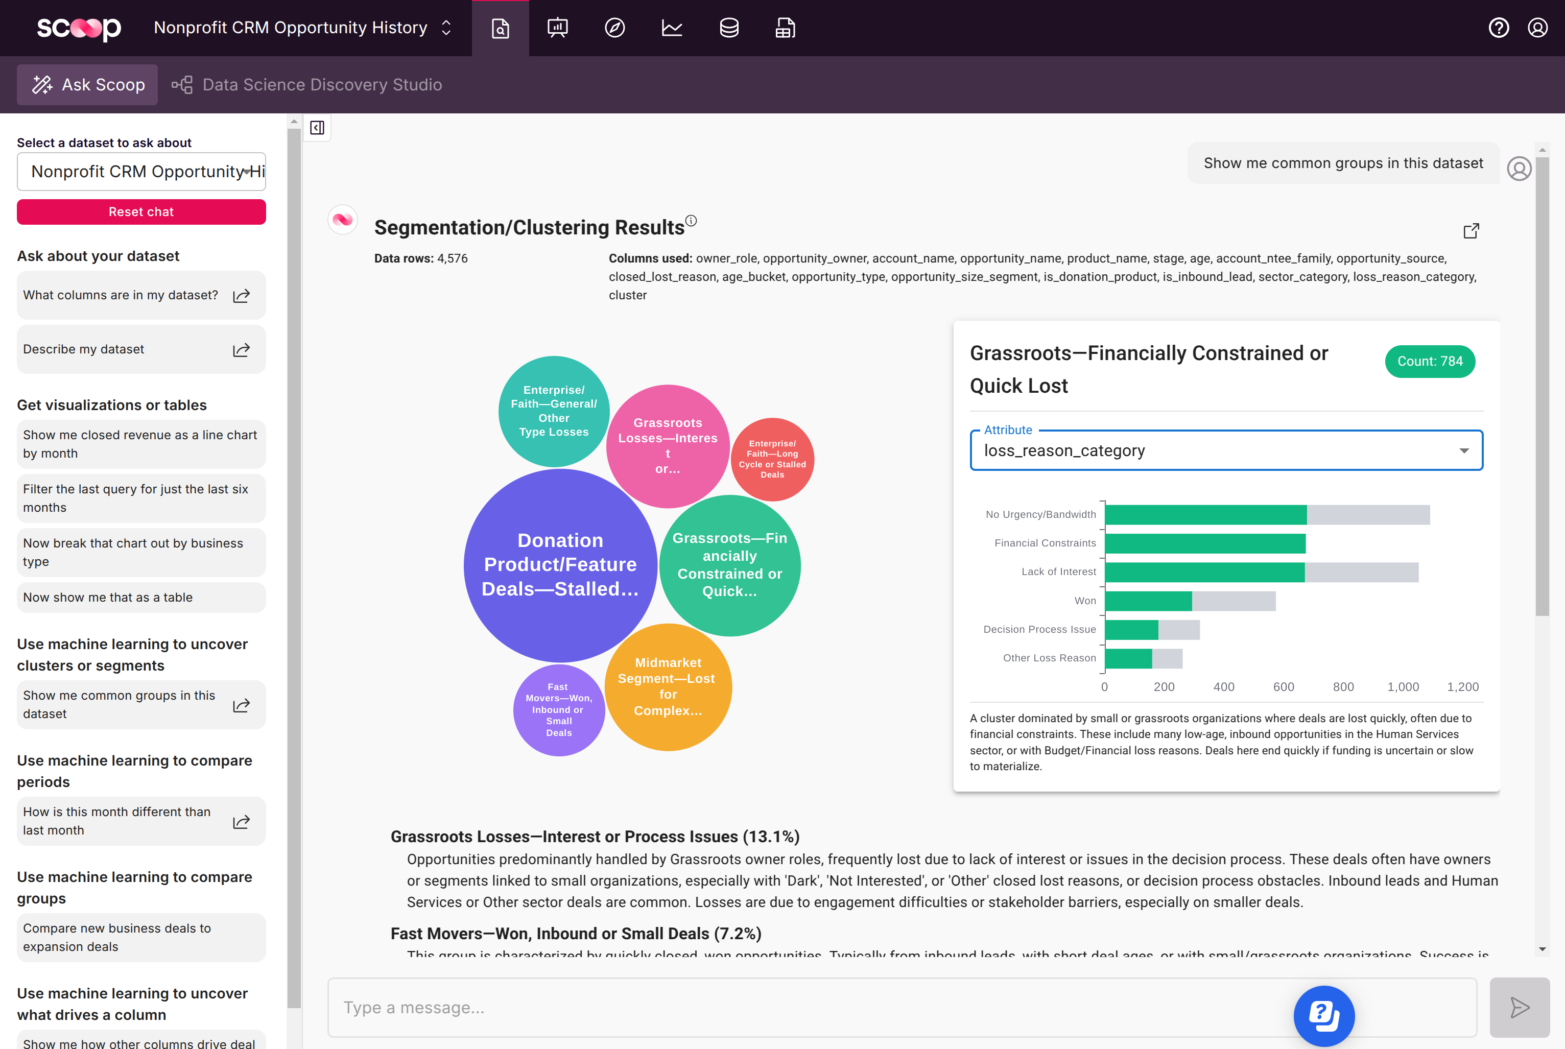Click the Help question-mark icon
The height and width of the screenshot is (1049, 1565).
pos(1500,28)
